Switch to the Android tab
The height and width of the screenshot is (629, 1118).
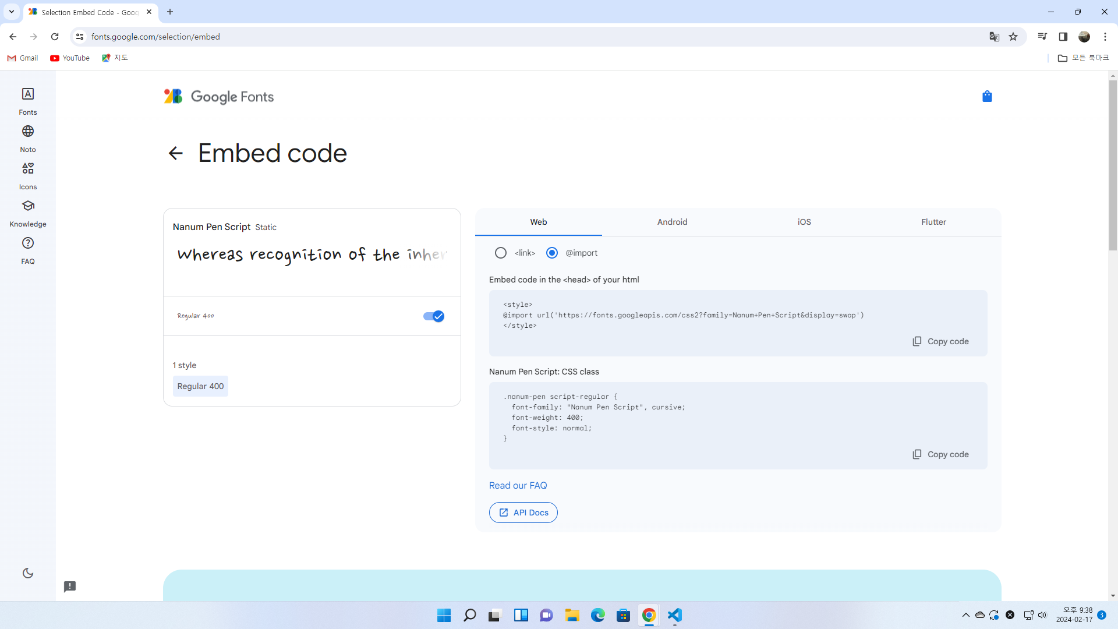[672, 222]
